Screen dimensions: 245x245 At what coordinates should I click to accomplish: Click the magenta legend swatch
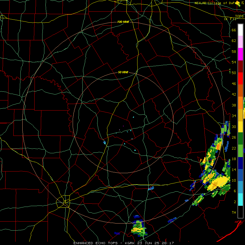(x=240, y=54)
